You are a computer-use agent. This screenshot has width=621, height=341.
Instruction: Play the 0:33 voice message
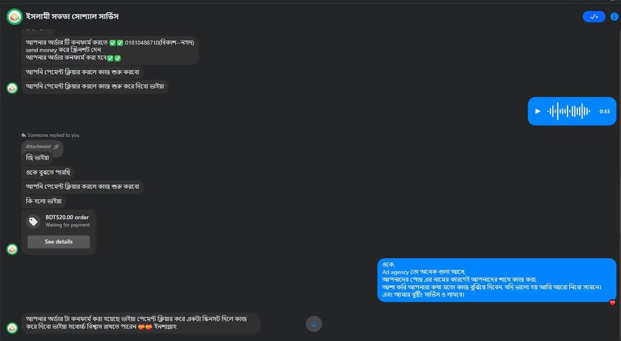[x=538, y=111]
